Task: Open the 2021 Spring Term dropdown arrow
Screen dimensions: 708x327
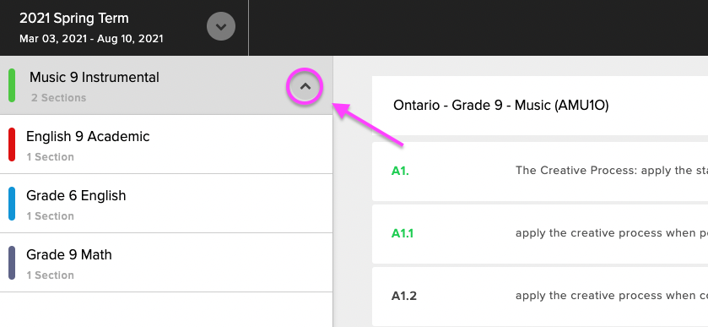Action: tap(221, 26)
